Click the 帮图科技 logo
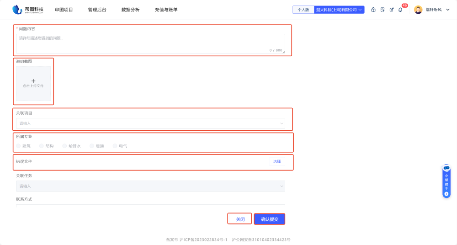The height and width of the screenshot is (245, 457). pos(28,10)
